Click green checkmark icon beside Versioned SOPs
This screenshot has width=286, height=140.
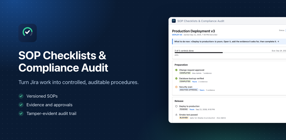(x=21, y=96)
